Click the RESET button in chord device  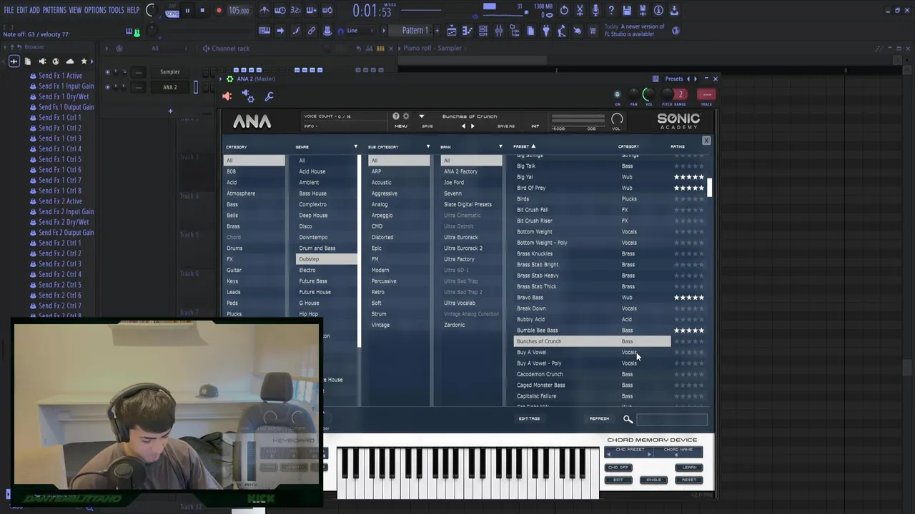[x=689, y=480]
